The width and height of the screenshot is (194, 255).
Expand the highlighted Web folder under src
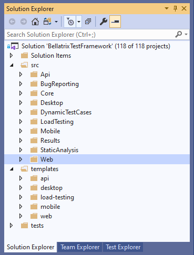click(21, 160)
